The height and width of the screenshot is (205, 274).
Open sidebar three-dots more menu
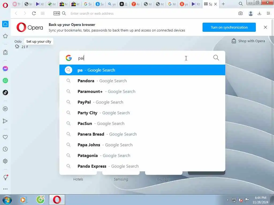pyautogui.click(x=5, y=189)
